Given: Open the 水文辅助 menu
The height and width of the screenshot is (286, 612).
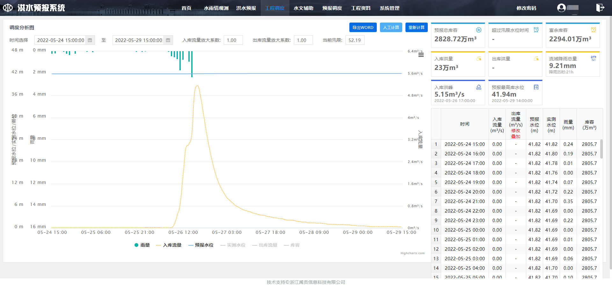Looking at the screenshot, I should click(303, 8).
